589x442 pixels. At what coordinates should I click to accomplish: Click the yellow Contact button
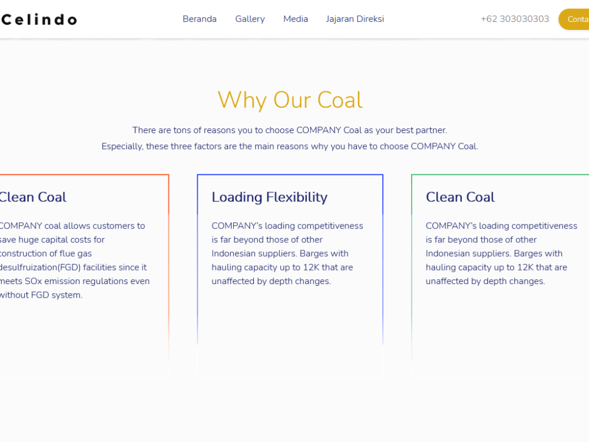pos(574,19)
